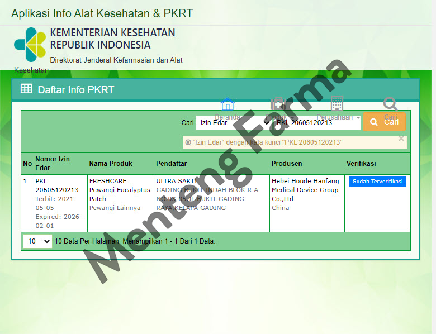Click the Perusahaan building icon

(x=337, y=103)
